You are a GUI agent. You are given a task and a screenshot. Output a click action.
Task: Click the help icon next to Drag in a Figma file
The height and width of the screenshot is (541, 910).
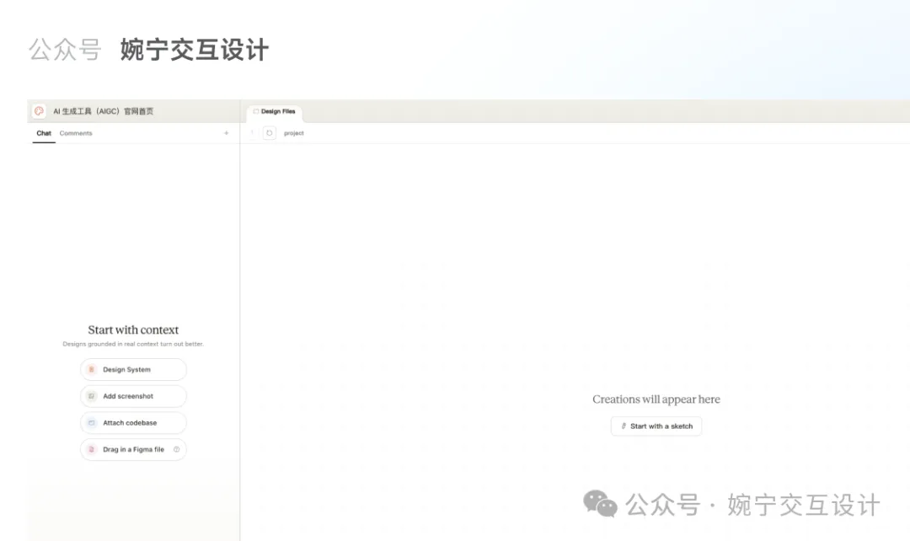pyautogui.click(x=176, y=449)
